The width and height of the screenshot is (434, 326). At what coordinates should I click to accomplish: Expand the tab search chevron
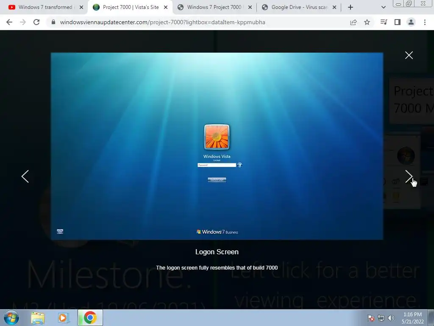(383, 7)
